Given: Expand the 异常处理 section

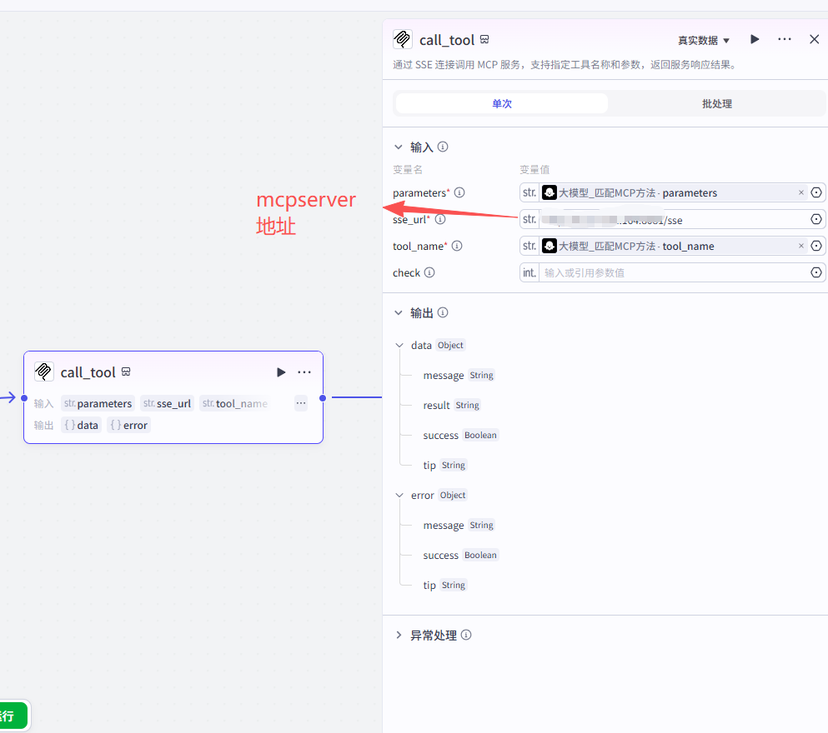Looking at the screenshot, I should pyautogui.click(x=399, y=635).
